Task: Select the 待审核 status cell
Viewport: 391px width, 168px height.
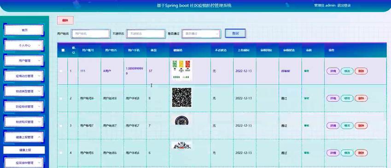Action: coord(286,71)
